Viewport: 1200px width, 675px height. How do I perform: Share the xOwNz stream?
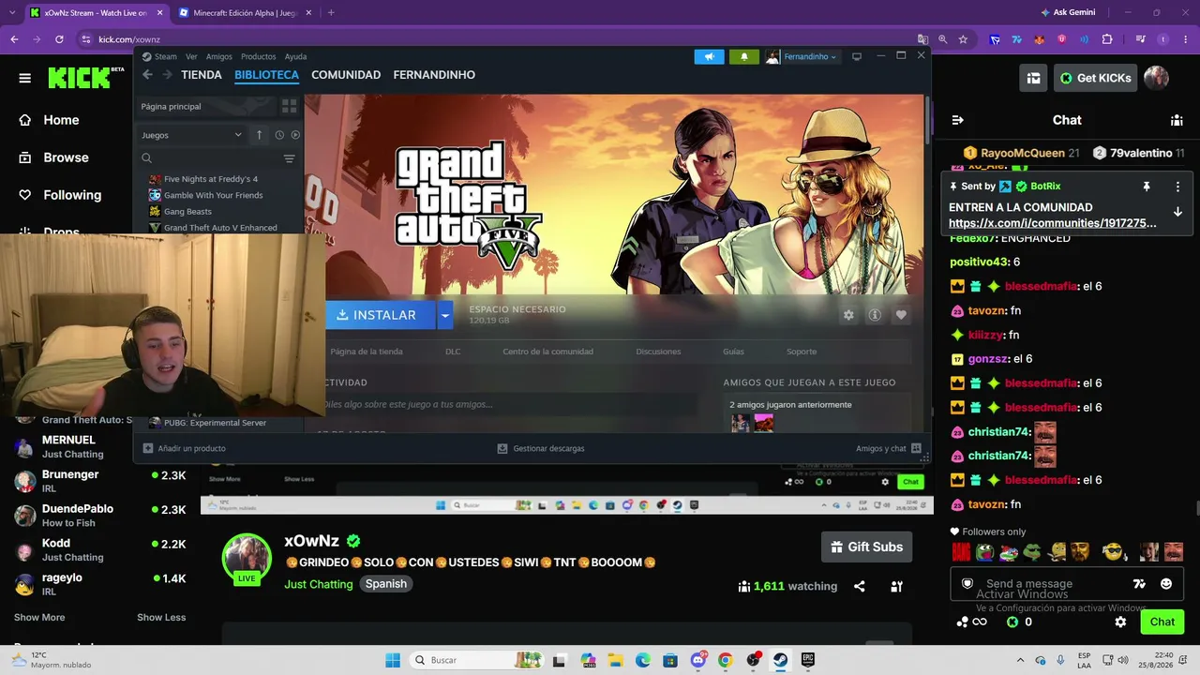pyautogui.click(x=859, y=586)
